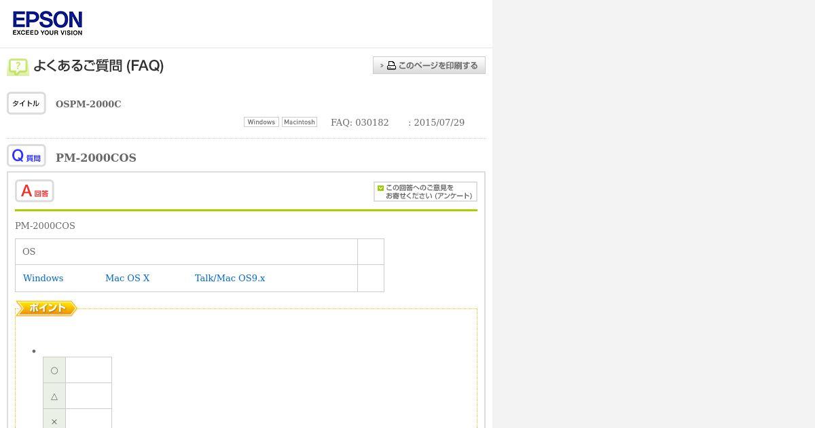Click the PM-2000COS question heading
Screen dimensions: 815x428
(96, 158)
